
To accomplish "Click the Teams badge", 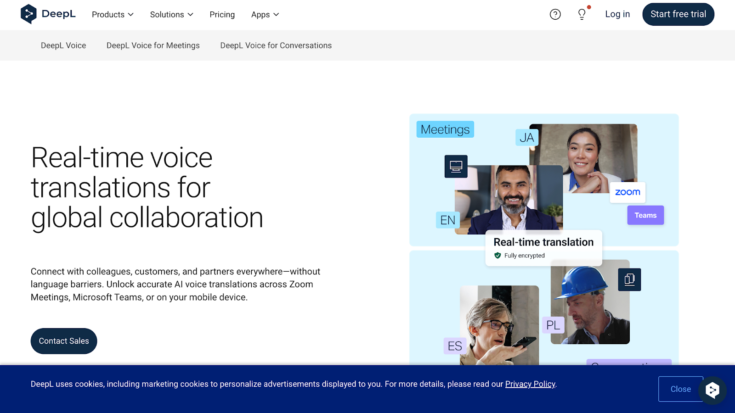I will (645, 215).
